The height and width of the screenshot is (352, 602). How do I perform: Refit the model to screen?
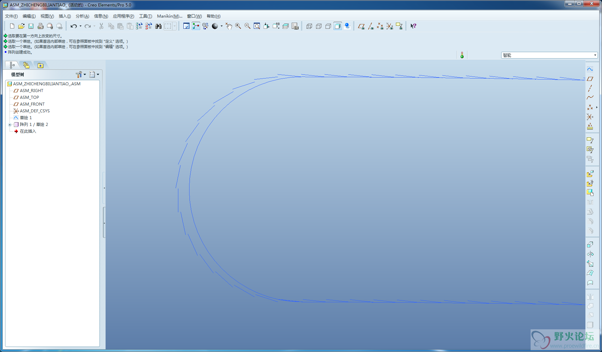(257, 26)
